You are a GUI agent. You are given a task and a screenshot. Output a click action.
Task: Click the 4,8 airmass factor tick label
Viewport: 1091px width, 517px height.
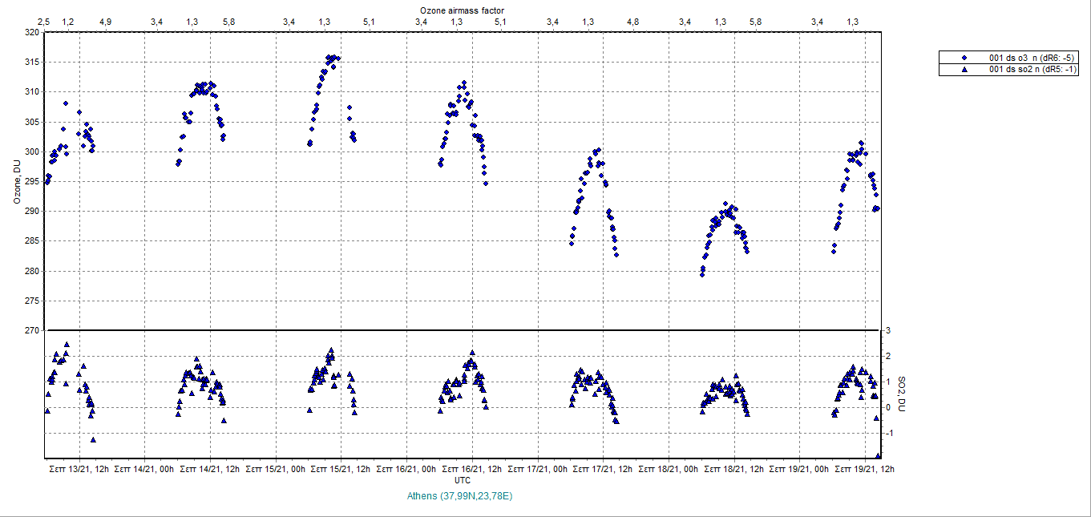[x=633, y=22]
